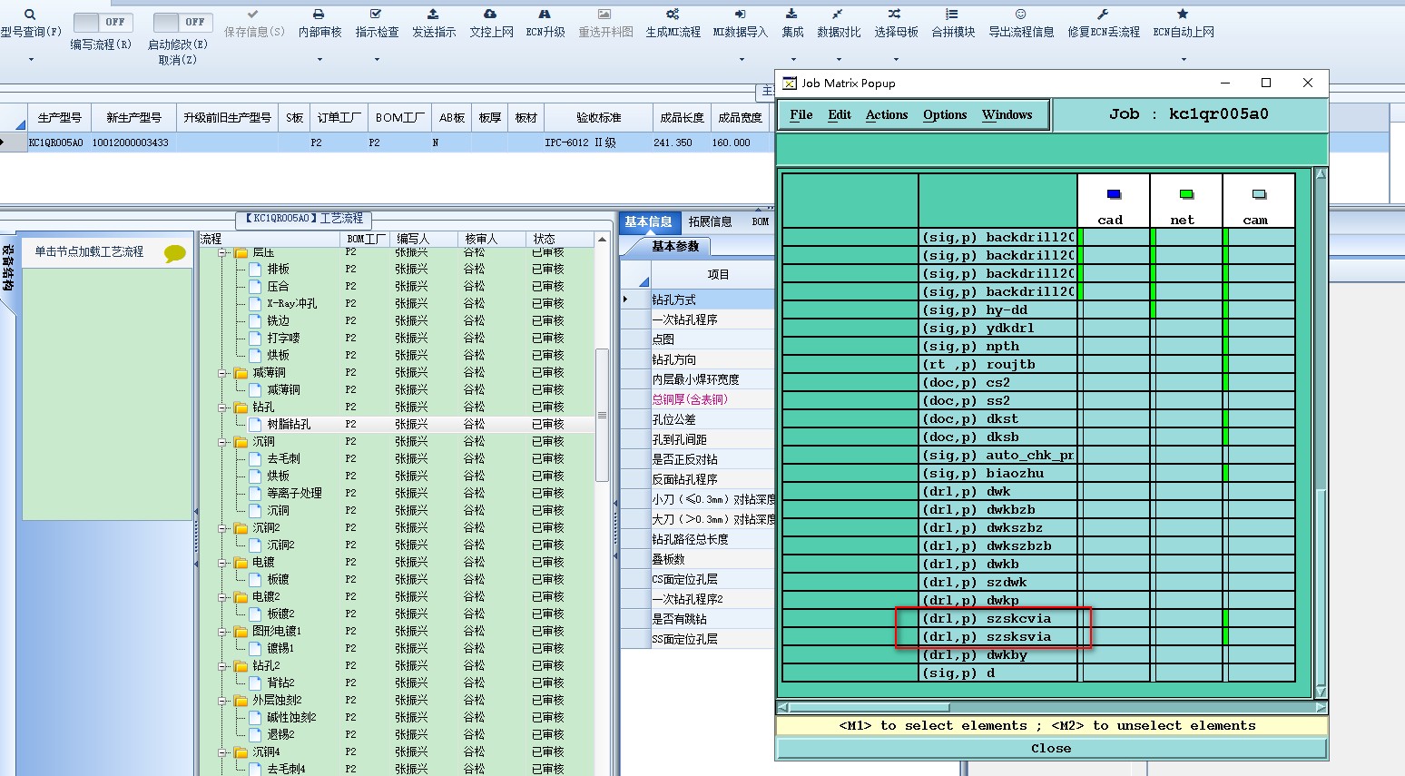Collapse the 减薄铜 folder node
The image size is (1405, 776).
(x=223, y=373)
